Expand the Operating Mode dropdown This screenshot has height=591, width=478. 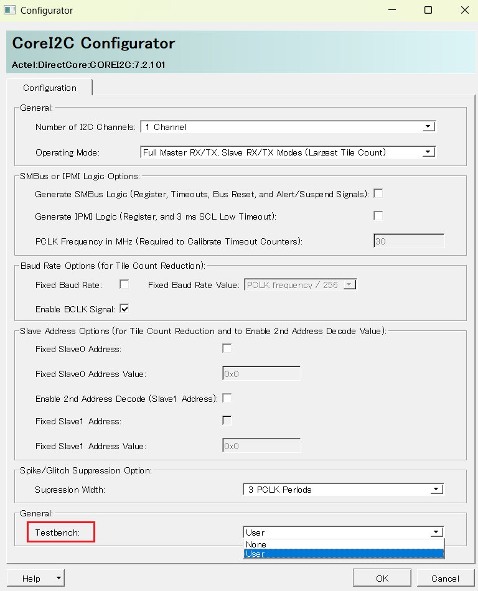point(428,152)
